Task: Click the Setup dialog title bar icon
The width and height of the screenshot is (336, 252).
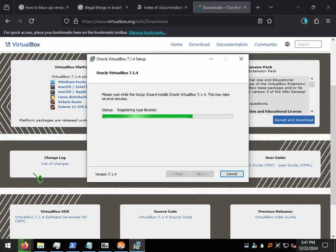Action: coord(92,59)
